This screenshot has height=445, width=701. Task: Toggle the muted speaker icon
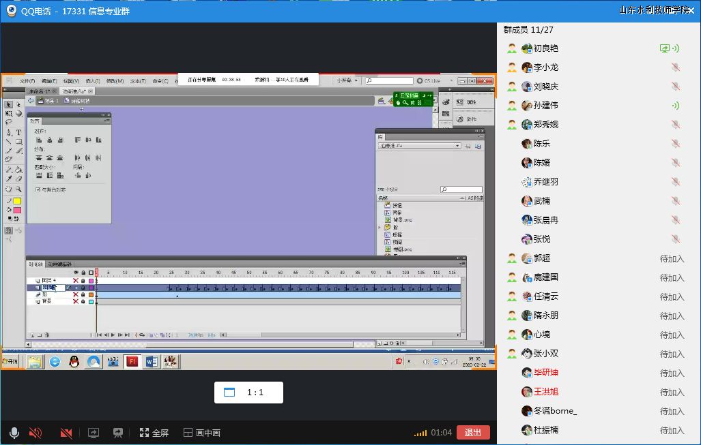(x=35, y=433)
